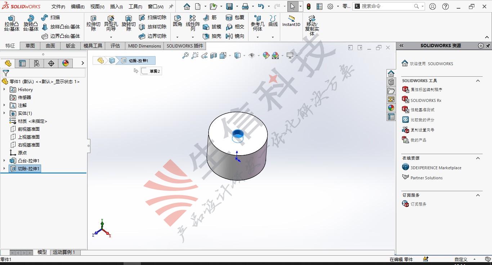Open the 异型孔向导 hole wizard
This screenshot has height=265, width=492.
[x=111, y=23]
